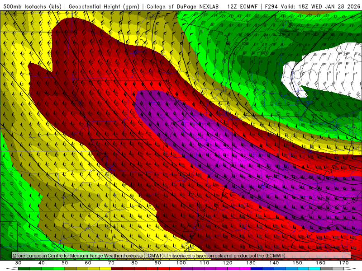Pick the bright yellow swatch just before 70

(x=105, y=268)
